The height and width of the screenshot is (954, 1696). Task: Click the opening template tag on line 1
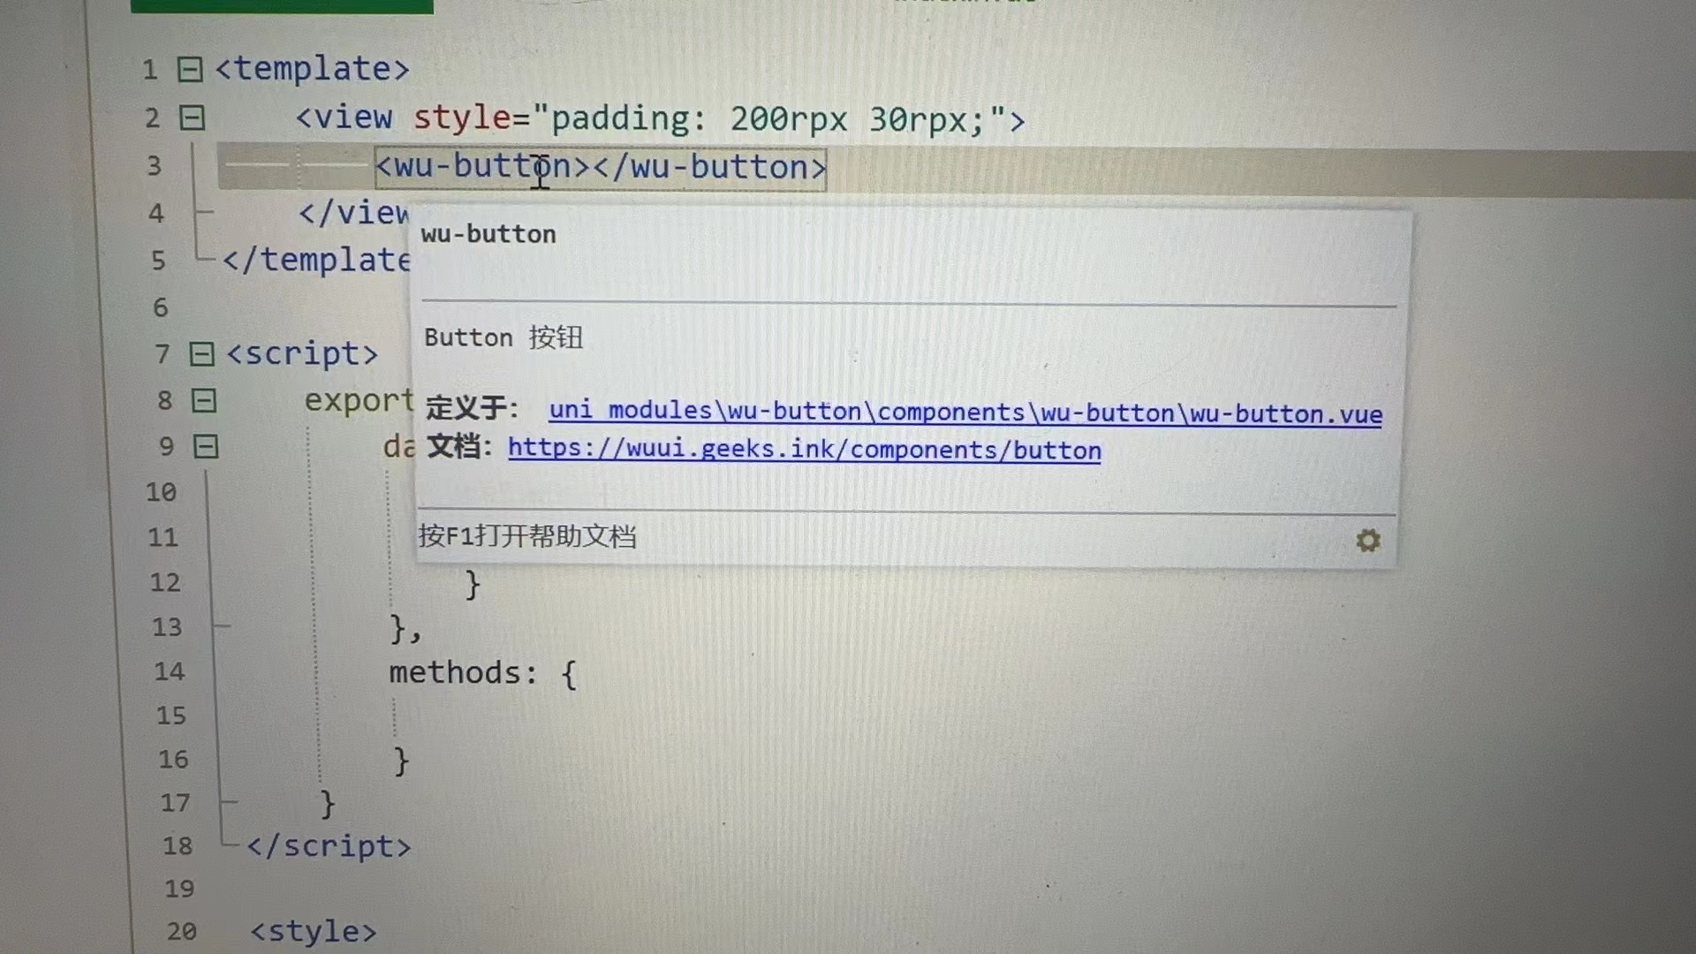point(312,69)
